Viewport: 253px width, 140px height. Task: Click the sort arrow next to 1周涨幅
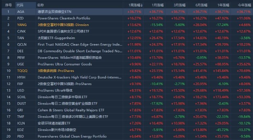(x=142, y=5)
